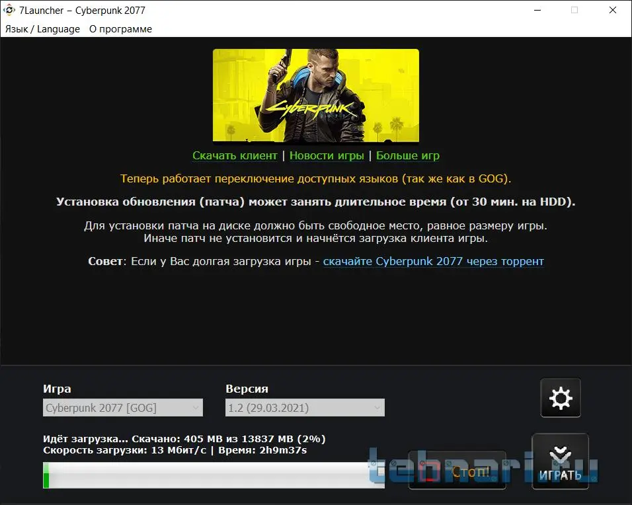Follow the Скачать клиент link
The image size is (632, 505).
pos(235,155)
